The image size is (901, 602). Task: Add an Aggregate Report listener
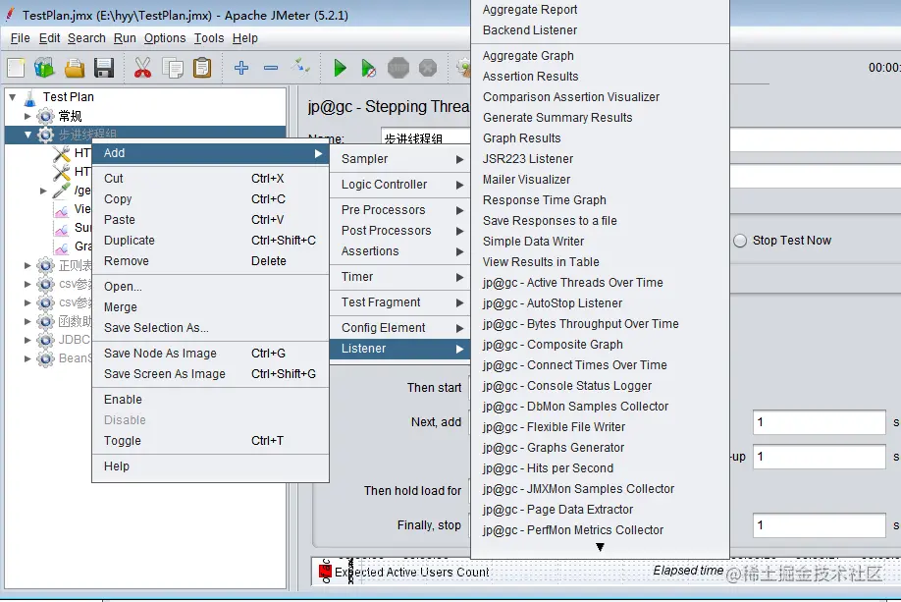point(600,9)
